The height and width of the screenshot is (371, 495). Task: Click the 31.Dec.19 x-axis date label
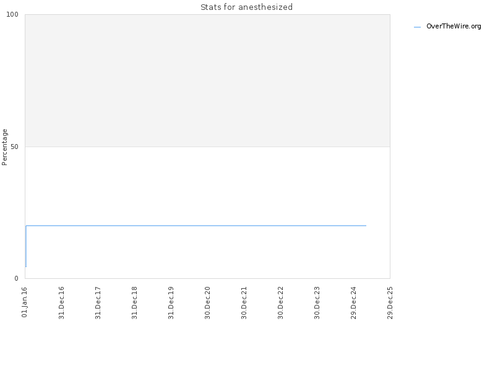[171, 303]
